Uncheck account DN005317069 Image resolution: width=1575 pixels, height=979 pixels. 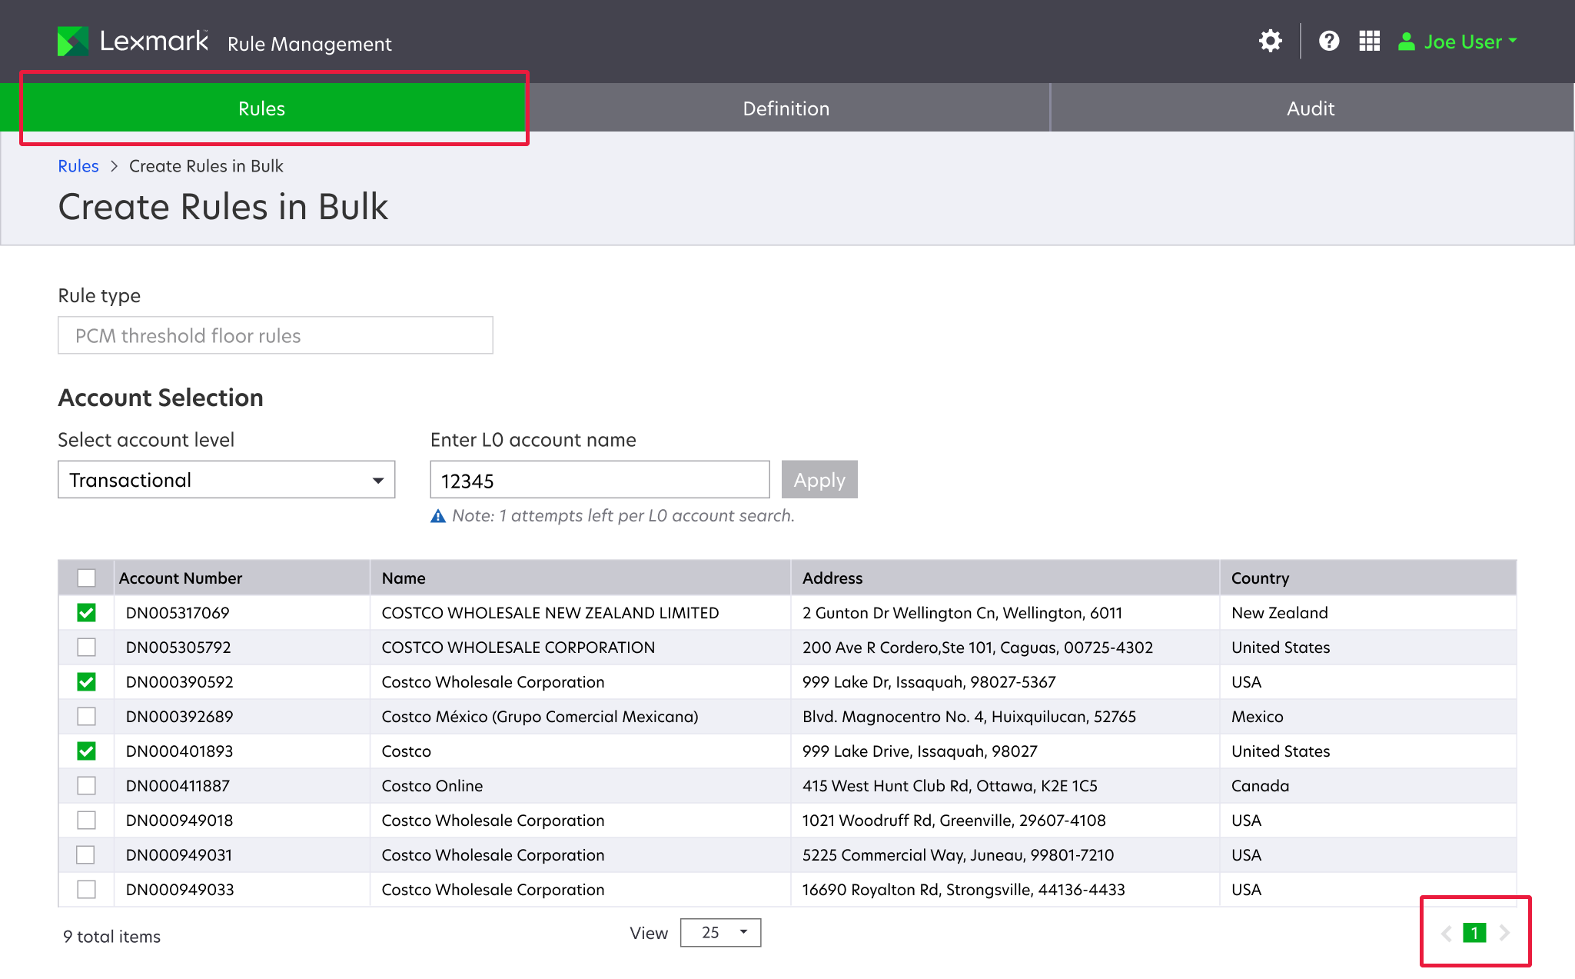86,612
